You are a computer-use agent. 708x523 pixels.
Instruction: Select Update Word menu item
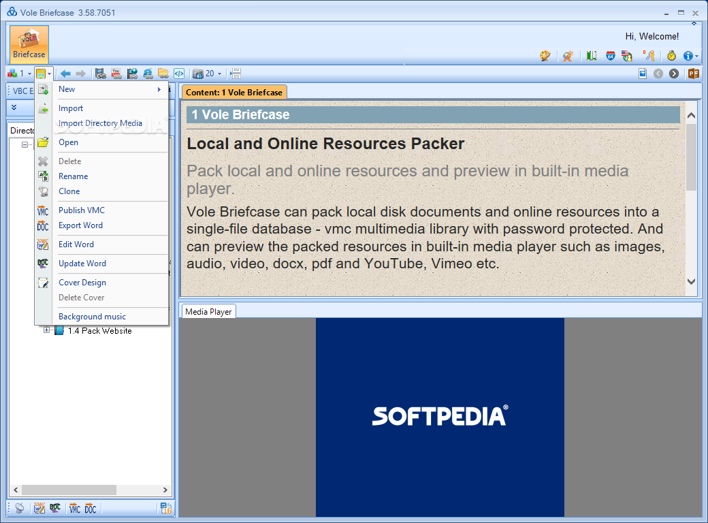(101, 264)
